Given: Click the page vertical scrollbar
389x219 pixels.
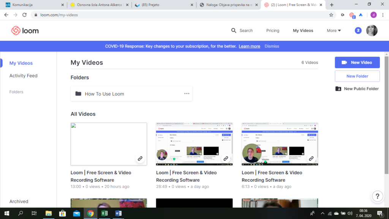Looking at the screenshot, I should point(386,116).
